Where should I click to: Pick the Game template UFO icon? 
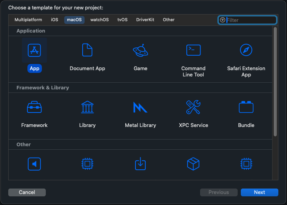pos(141,51)
